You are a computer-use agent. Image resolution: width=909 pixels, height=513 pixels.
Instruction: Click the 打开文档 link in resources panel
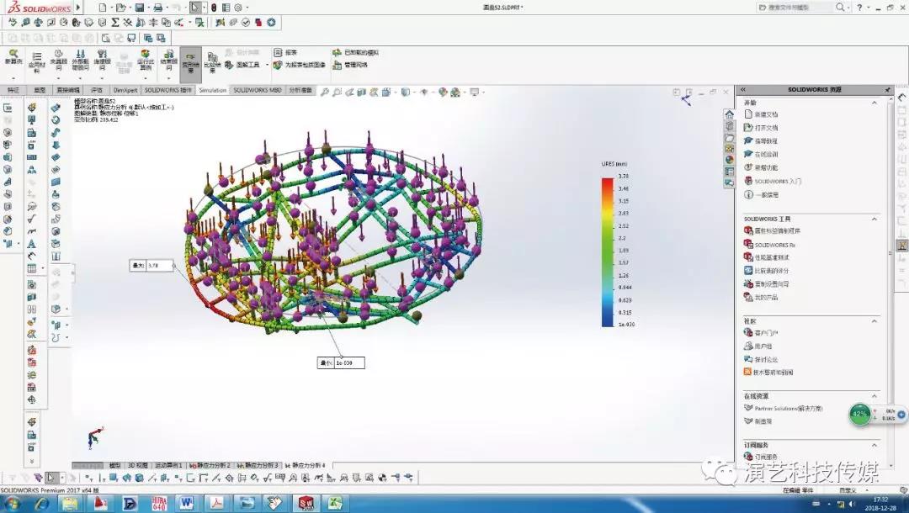tap(761, 128)
